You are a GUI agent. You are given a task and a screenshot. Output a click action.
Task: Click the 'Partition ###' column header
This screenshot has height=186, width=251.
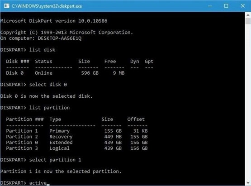pos(25,119)
